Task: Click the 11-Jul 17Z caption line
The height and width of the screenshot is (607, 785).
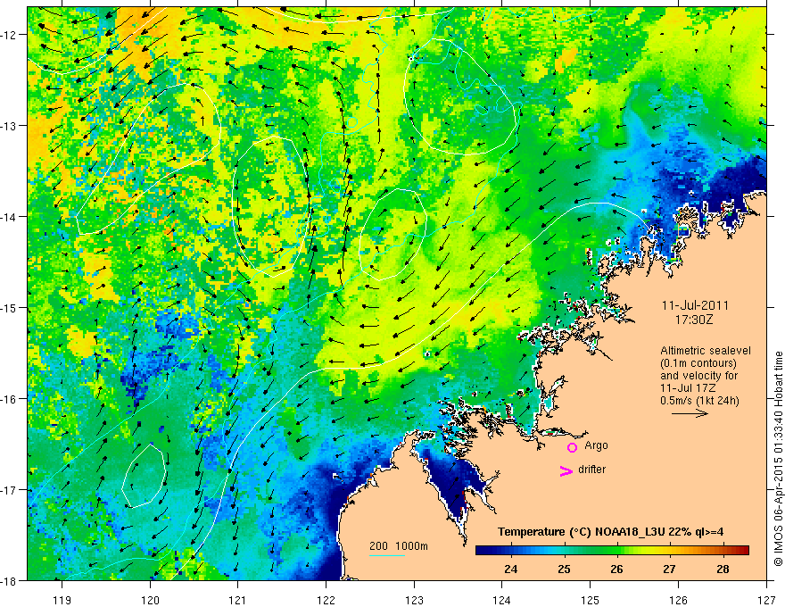Action: [x=688, y=388]
